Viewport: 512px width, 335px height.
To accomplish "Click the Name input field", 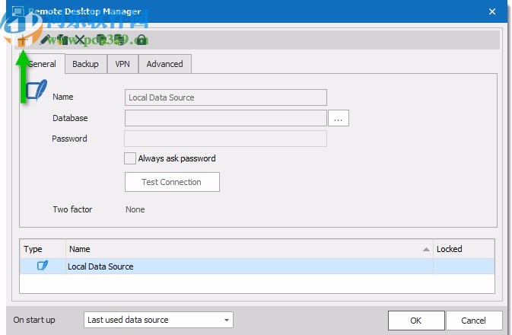I will (226, 97).
